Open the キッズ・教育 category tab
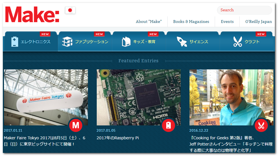 click(x=139, y=42)
